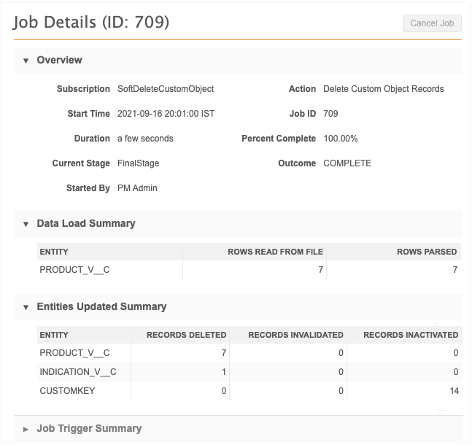The image size is (472, 445).
Task: Click the start time 2021-09-16 value
Action: pyautogui.click(x=166, y=114)
